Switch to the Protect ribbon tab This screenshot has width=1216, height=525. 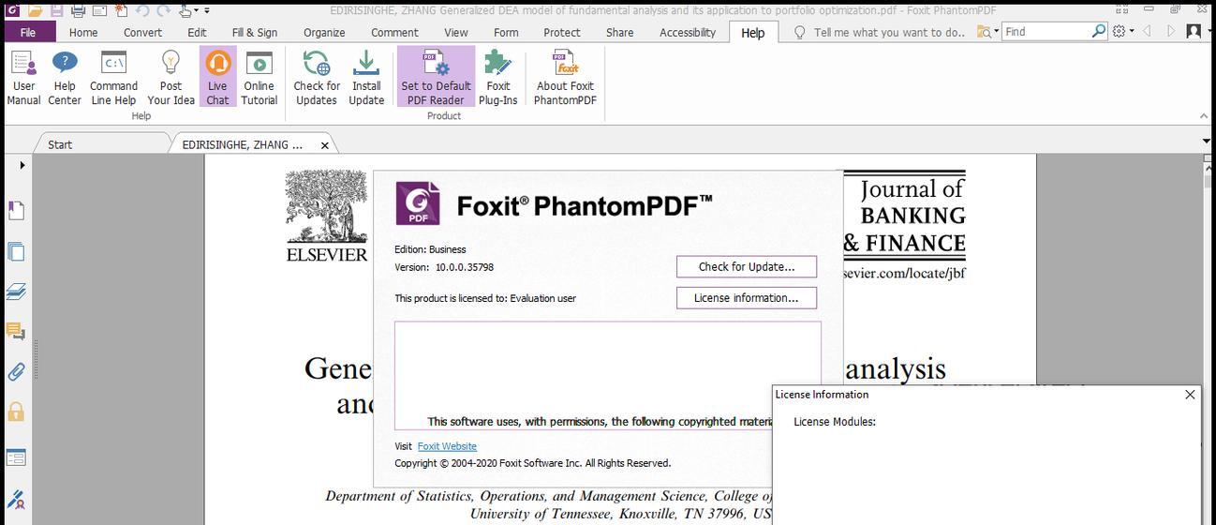[562, 32]
